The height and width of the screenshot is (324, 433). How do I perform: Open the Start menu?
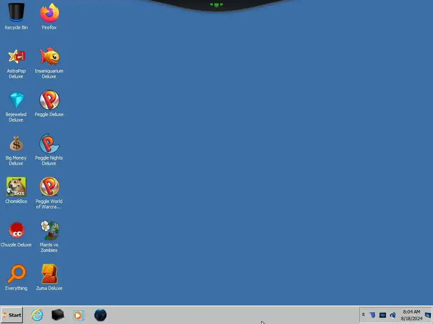click(x=12, y=315)
